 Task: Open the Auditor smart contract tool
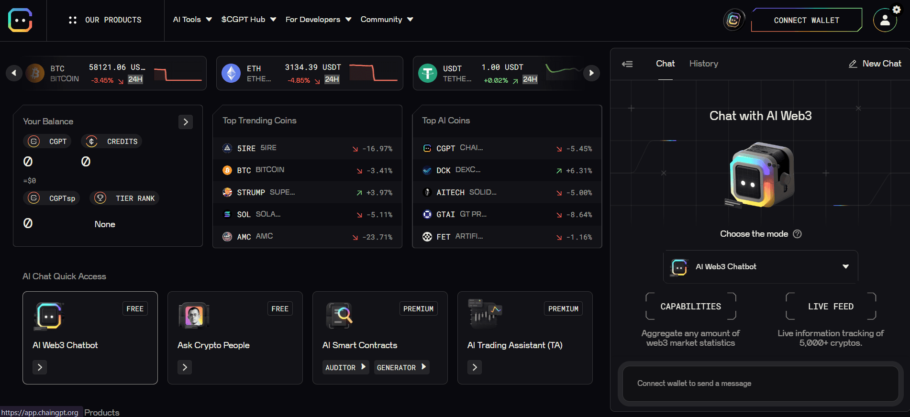click(345, 367)
